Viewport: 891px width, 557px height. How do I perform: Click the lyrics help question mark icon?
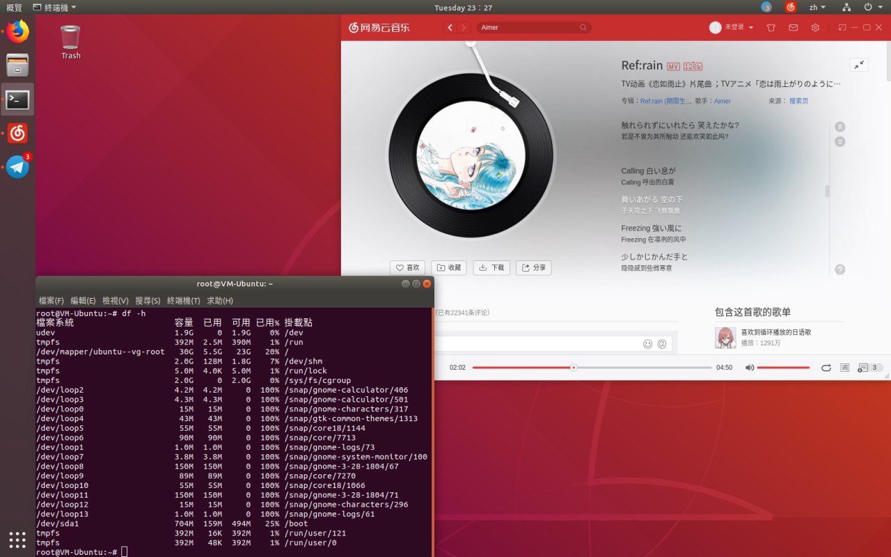pyautogui.click(x=840, y=269)
